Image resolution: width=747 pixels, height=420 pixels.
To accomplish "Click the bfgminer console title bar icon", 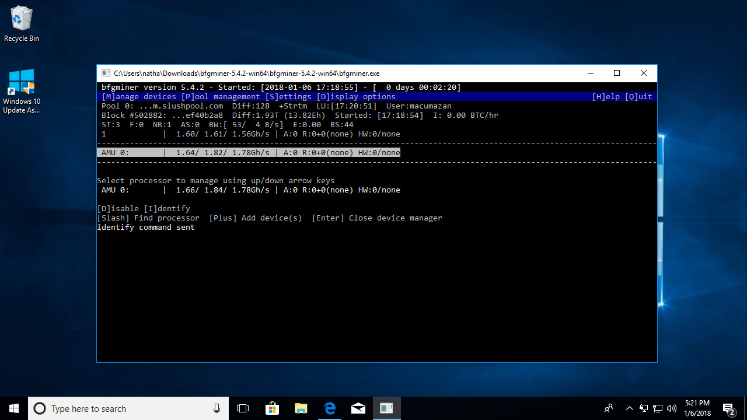I will [106, 73].
